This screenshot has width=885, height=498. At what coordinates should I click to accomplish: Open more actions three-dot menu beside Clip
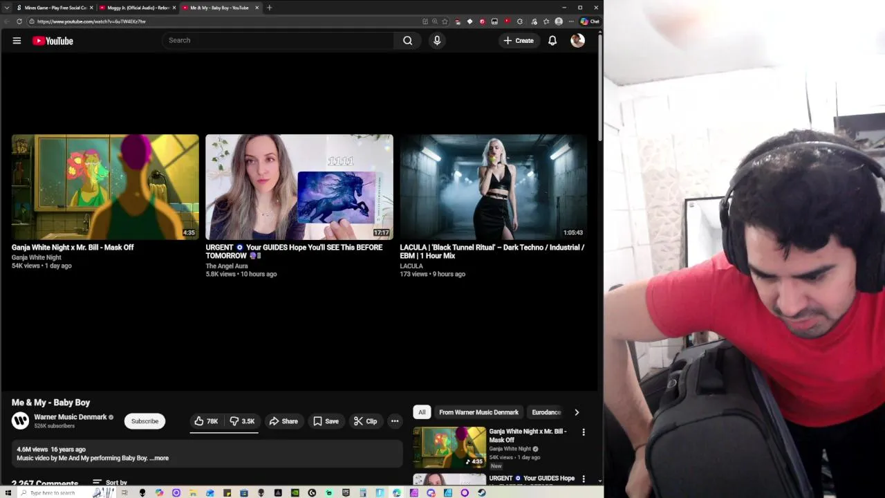tap(395, 421)
